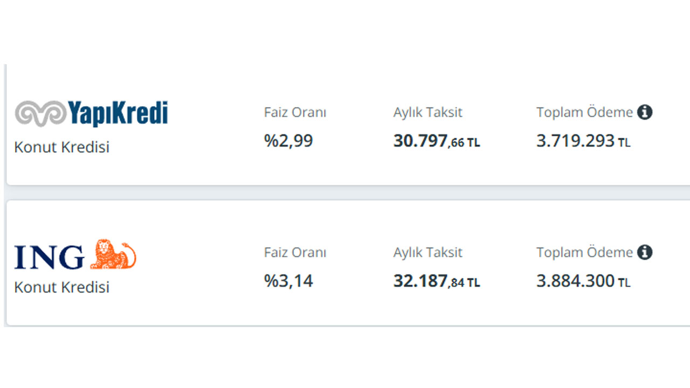Viewport: 690px width, 388px height.
Task: Click the ING text wordmark
Action: point(50,257)
